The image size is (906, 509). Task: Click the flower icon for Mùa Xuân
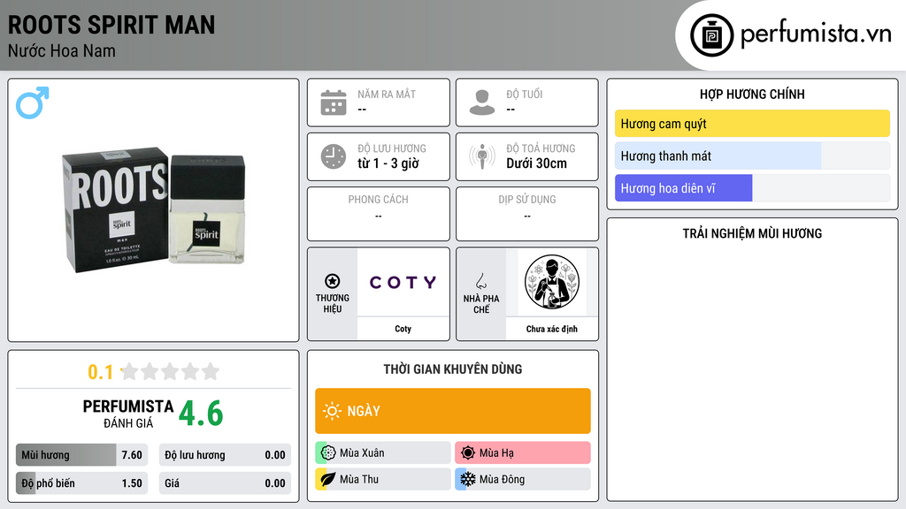click(328, 453)
